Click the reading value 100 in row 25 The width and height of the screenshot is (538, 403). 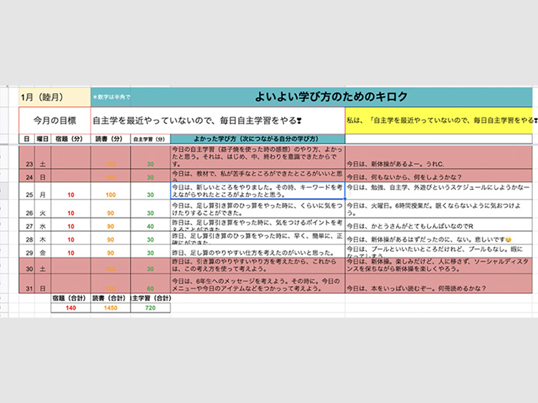point(110,191)
